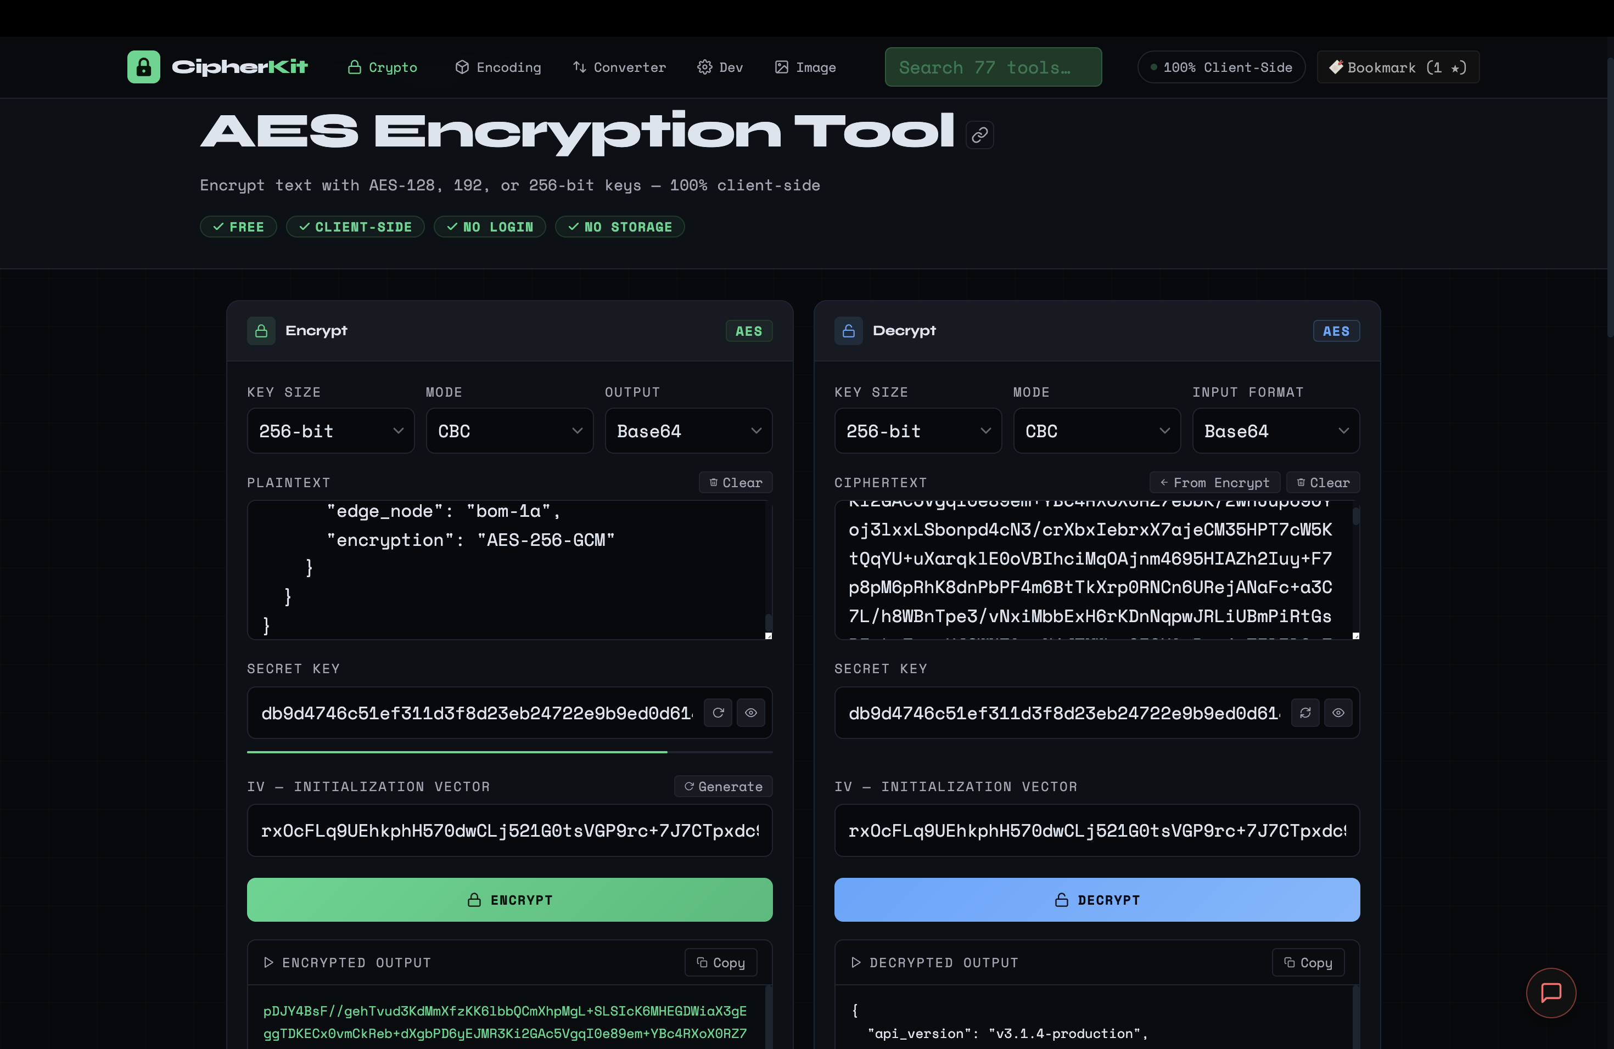Click Decrypt secret key sync icon
The height and width of the screenshot is (1049, 1614).
pos(1305,712)
